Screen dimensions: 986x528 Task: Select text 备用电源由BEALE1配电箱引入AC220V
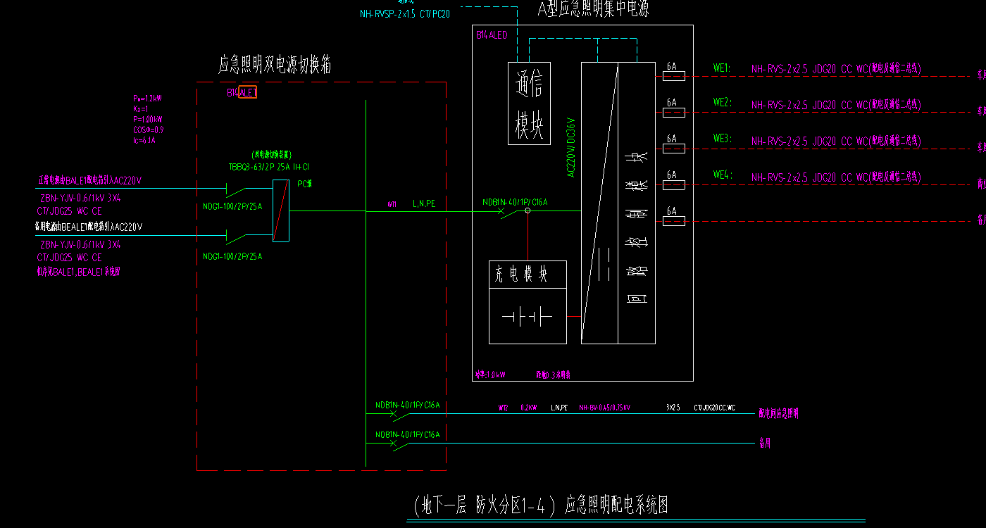point(89,227)
